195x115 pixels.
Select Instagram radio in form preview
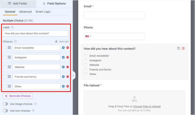point(85,60)
